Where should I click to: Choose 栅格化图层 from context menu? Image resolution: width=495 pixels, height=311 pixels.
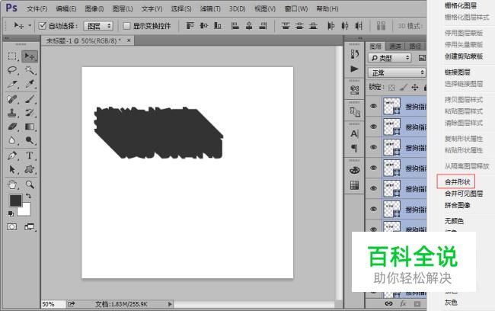coord(461,5)
